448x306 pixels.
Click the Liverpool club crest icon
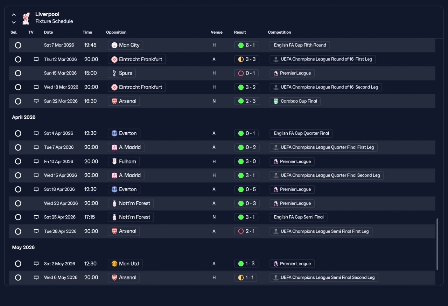pyautogui.click(x=26, y=18)
